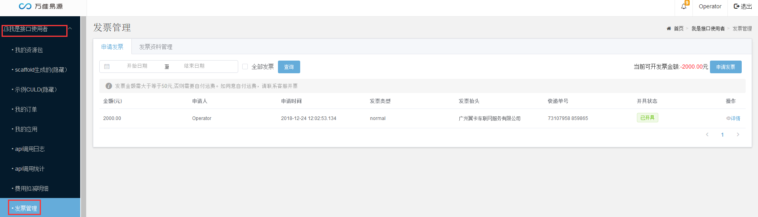Click the 结束日期 input field
The width and height of the screenshot is (758, 217).
(194, 66)
